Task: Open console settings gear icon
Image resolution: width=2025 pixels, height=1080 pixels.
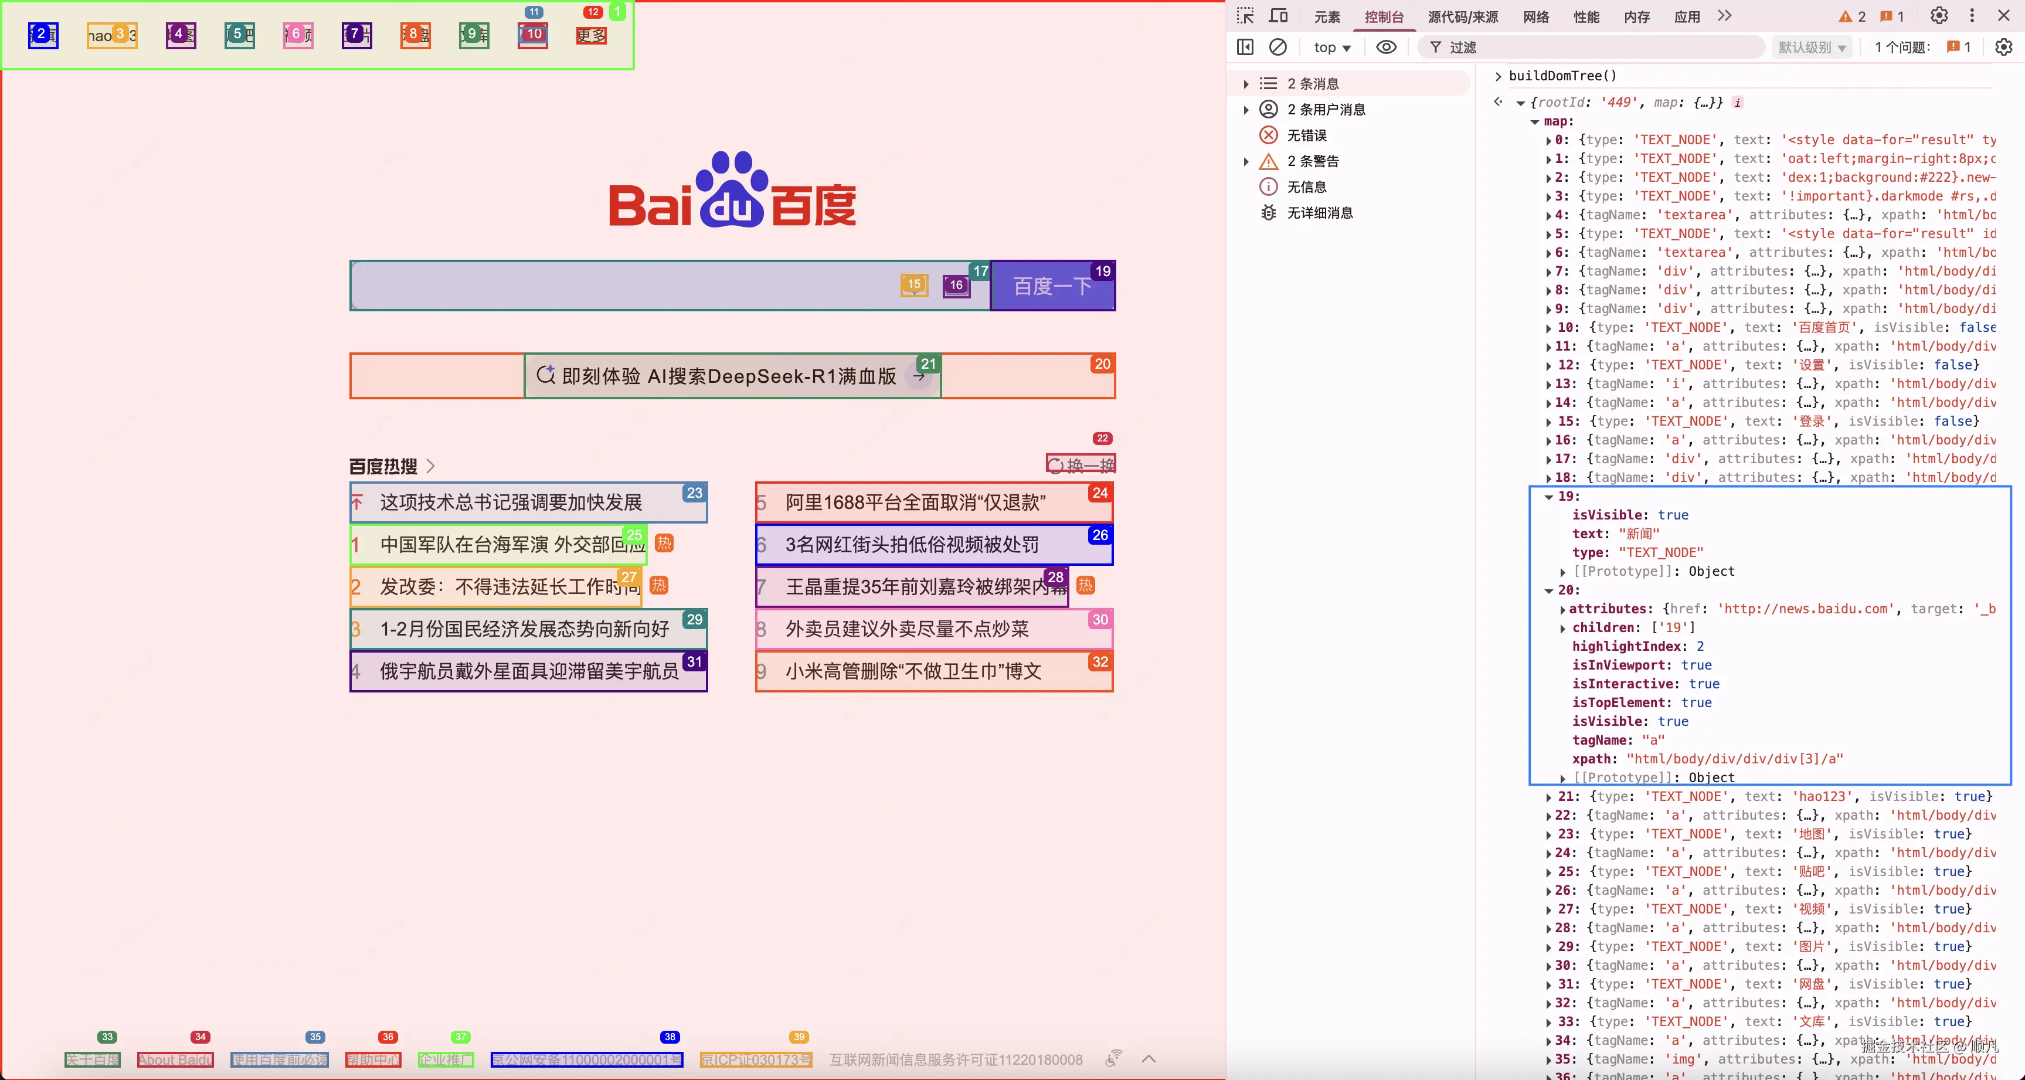Action: point(2004,47)
